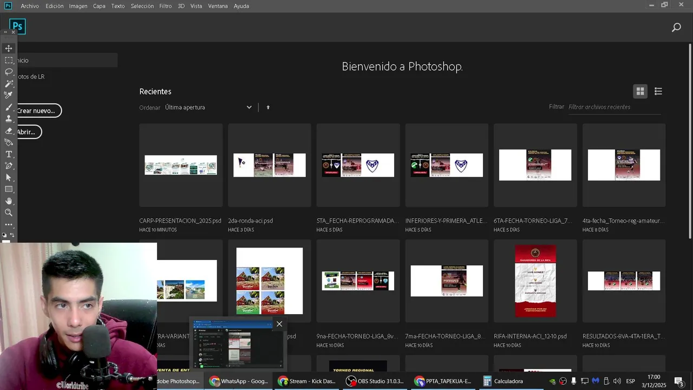Image resolution: width=693 pixels, height=390 pixels.
Task: Click the 9na-FECHA-TORNEO-LIGA file name
Action: [x=358, y=336]
